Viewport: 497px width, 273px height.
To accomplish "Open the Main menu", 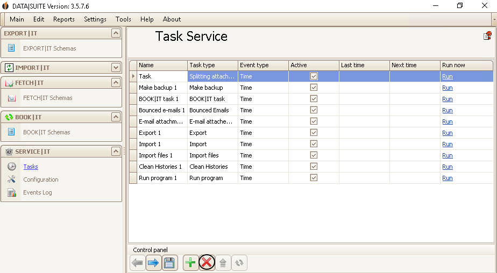I will pyautogui.click(x=17, y=19).
